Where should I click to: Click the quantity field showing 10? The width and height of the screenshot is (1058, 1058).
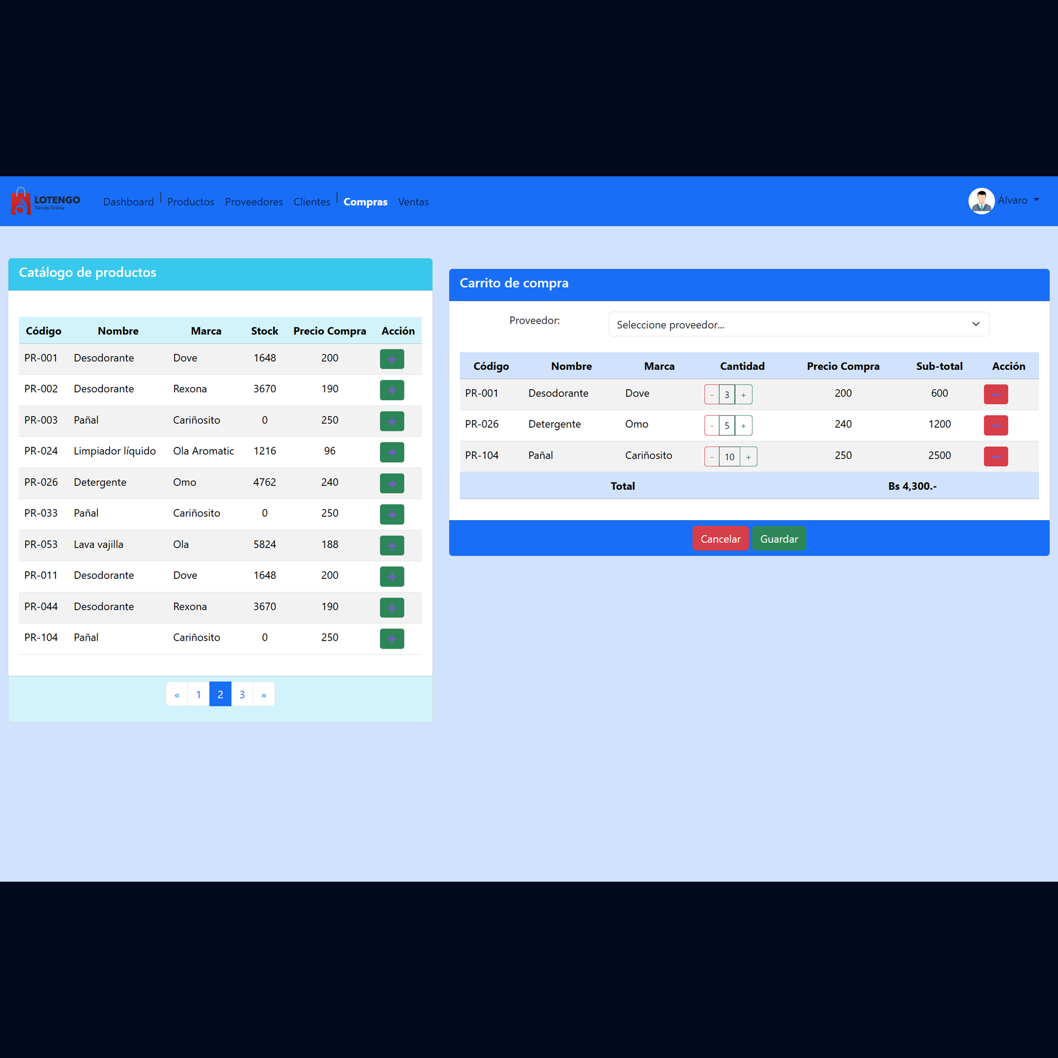pyautogui.click(x=729, y=457)
